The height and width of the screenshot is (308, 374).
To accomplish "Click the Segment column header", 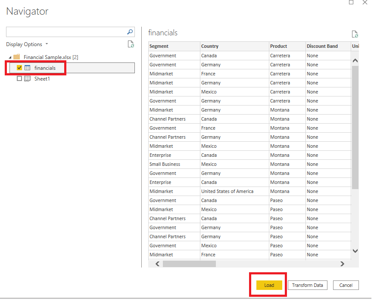I will [159, 46].
